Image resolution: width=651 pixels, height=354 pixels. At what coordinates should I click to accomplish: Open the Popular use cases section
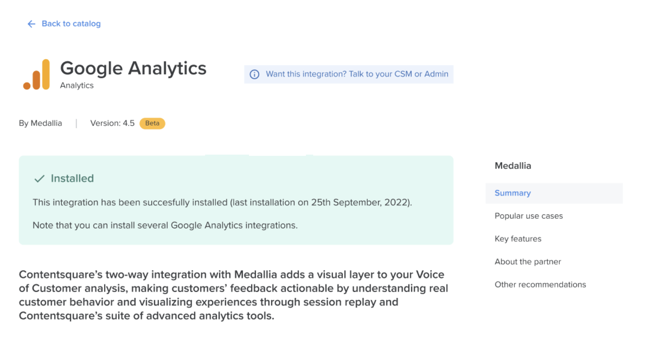[529, 216]
